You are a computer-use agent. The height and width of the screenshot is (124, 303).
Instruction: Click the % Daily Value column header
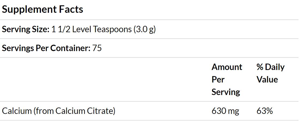[x=271, y=73]
